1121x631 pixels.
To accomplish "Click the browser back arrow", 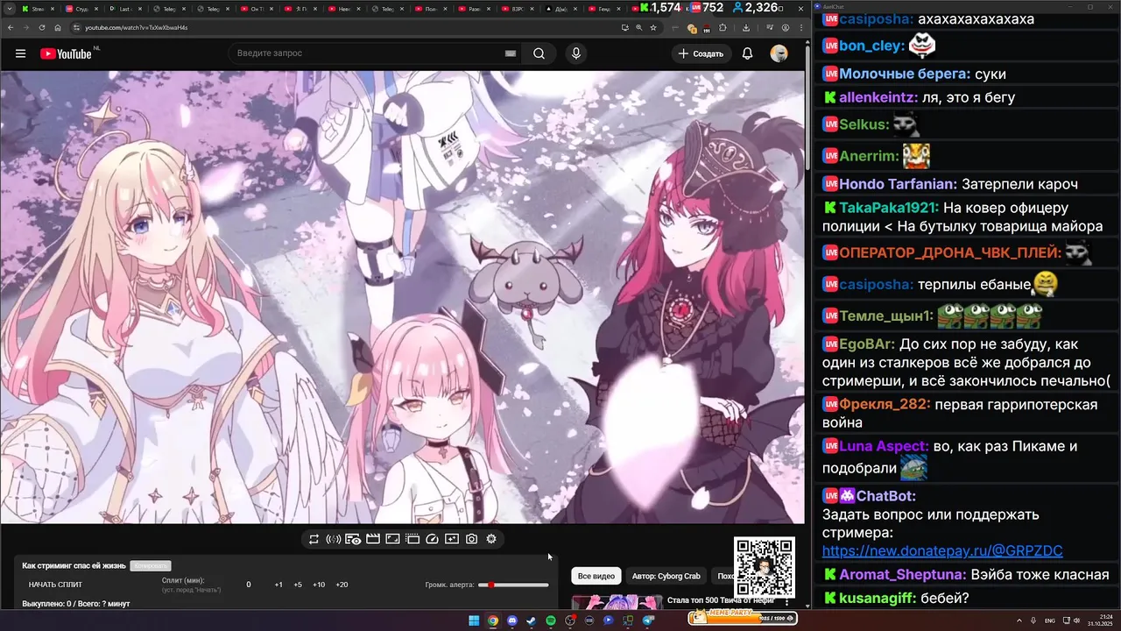I will (x=11, y=27).
